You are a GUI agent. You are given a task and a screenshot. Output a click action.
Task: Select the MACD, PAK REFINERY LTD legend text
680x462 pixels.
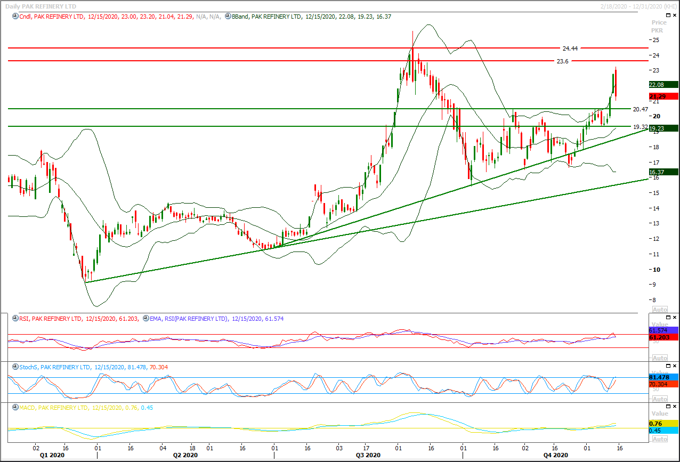(53, 408)
